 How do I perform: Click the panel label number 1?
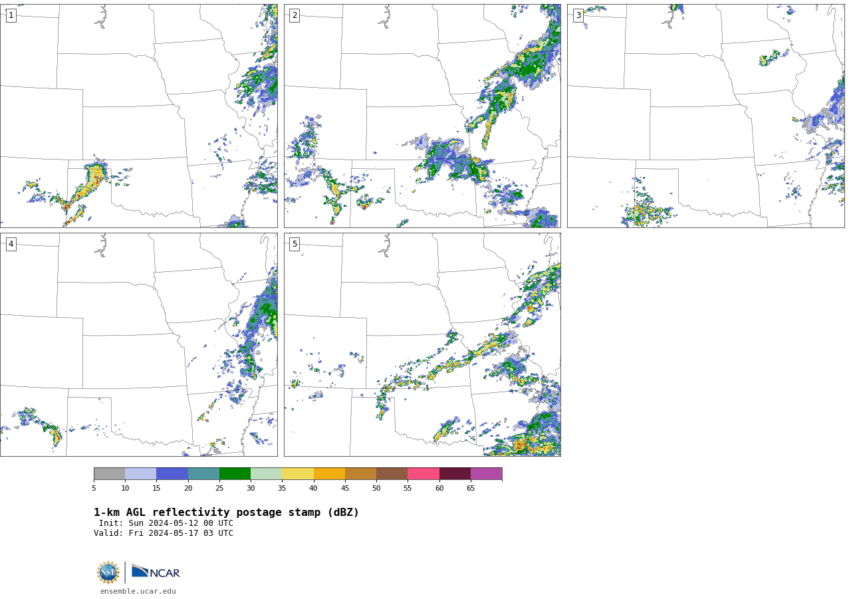coord(11,15)
